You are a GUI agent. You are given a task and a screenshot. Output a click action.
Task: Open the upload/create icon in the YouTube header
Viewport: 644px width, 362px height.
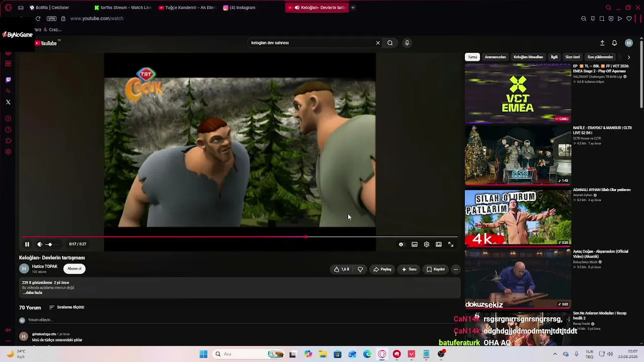point(602,43)
